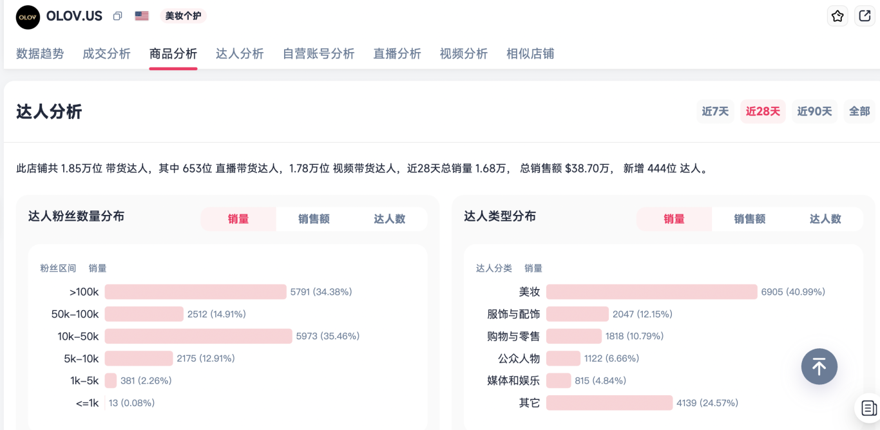This screenshot has width=880, height=430.
Task: Favorite this shop with star icon
Action: pyautogui.click(x=837, y=16)
